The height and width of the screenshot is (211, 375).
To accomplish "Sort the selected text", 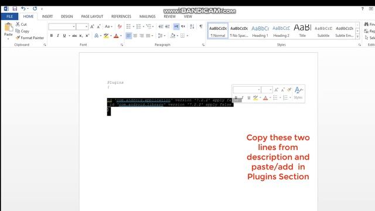I will pos(192,26).
